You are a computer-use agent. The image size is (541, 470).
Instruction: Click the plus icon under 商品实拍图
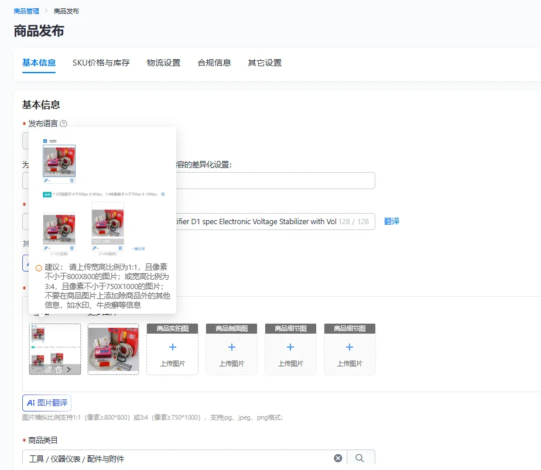coord(173,347)
